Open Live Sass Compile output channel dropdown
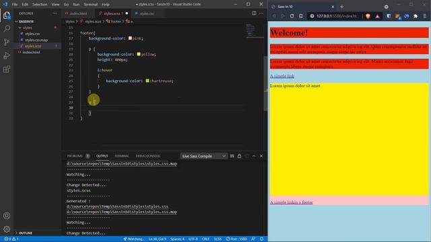Viewport: 431px width, 242px height. 203,156
